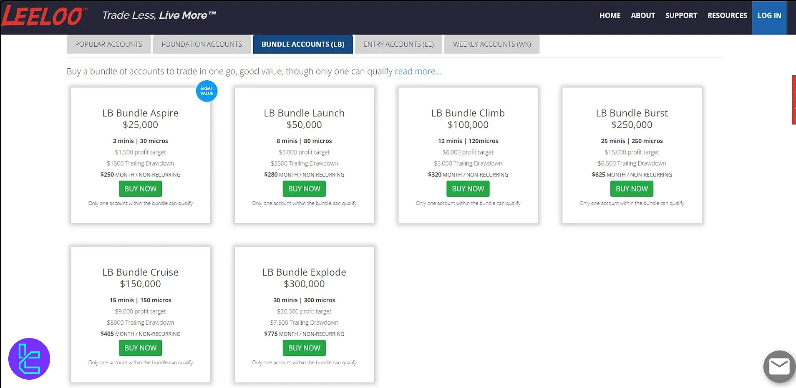Buy the LB Bundle Aspire account

[140, 189]
